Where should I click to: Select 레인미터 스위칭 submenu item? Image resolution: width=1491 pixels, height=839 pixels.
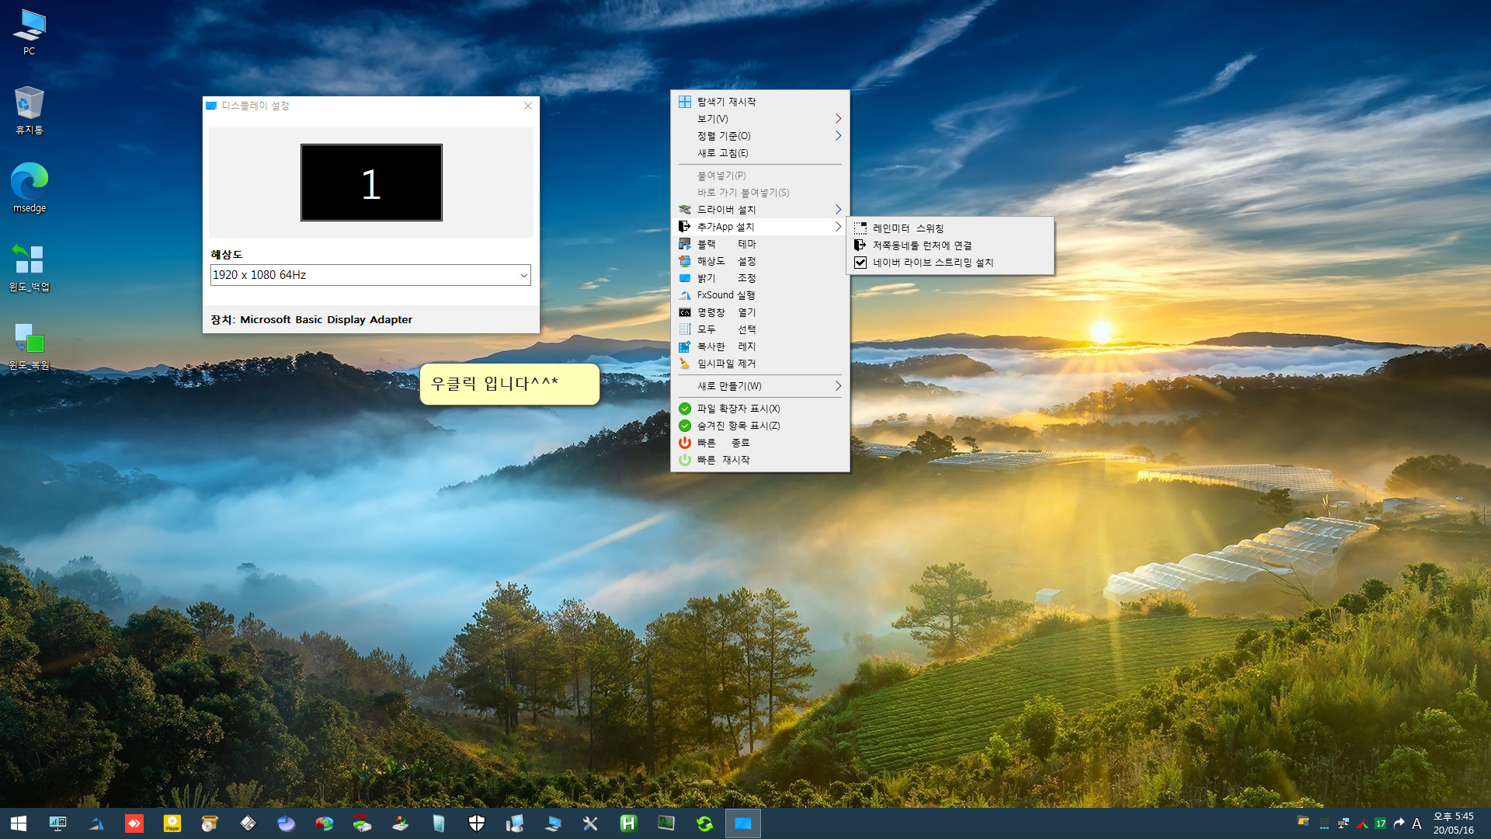[x=951, y=228]
